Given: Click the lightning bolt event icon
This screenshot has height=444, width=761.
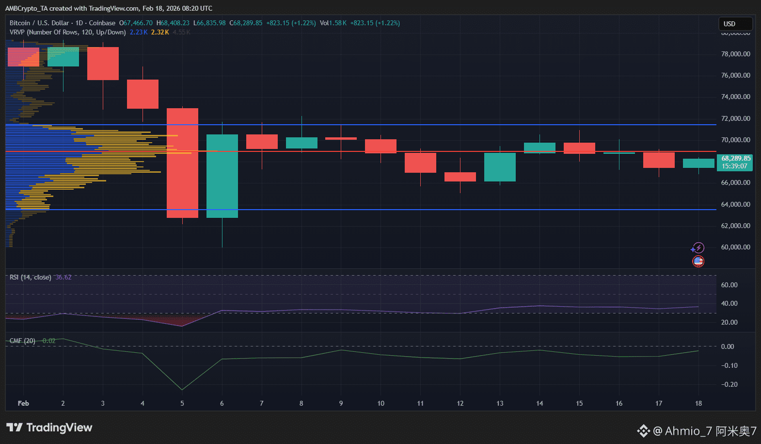Looking at the screenshot, I should point(698,248).
